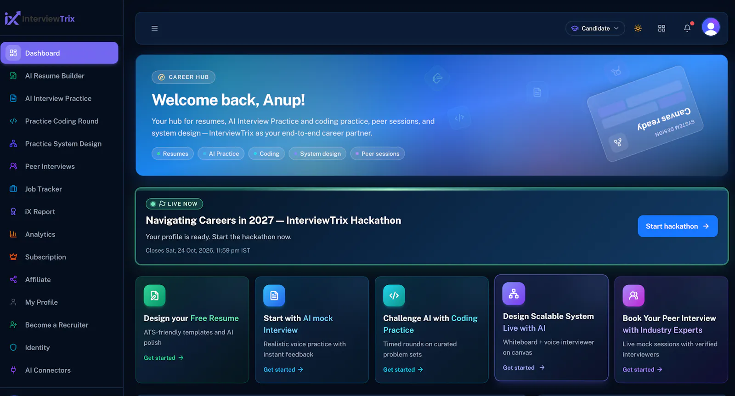Click the blue document icon on mock Interview card
The height and width of the screenshot is (396, 735).
(274, 296)
